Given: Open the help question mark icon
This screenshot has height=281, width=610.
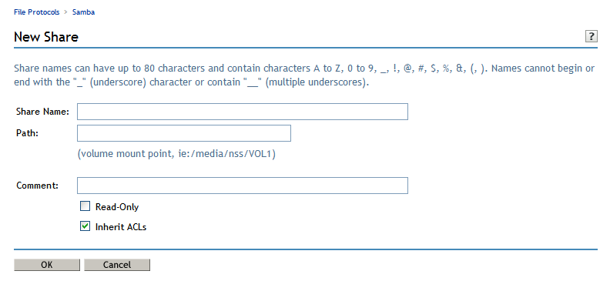Looking at the screenshot, I should (591, 36).
